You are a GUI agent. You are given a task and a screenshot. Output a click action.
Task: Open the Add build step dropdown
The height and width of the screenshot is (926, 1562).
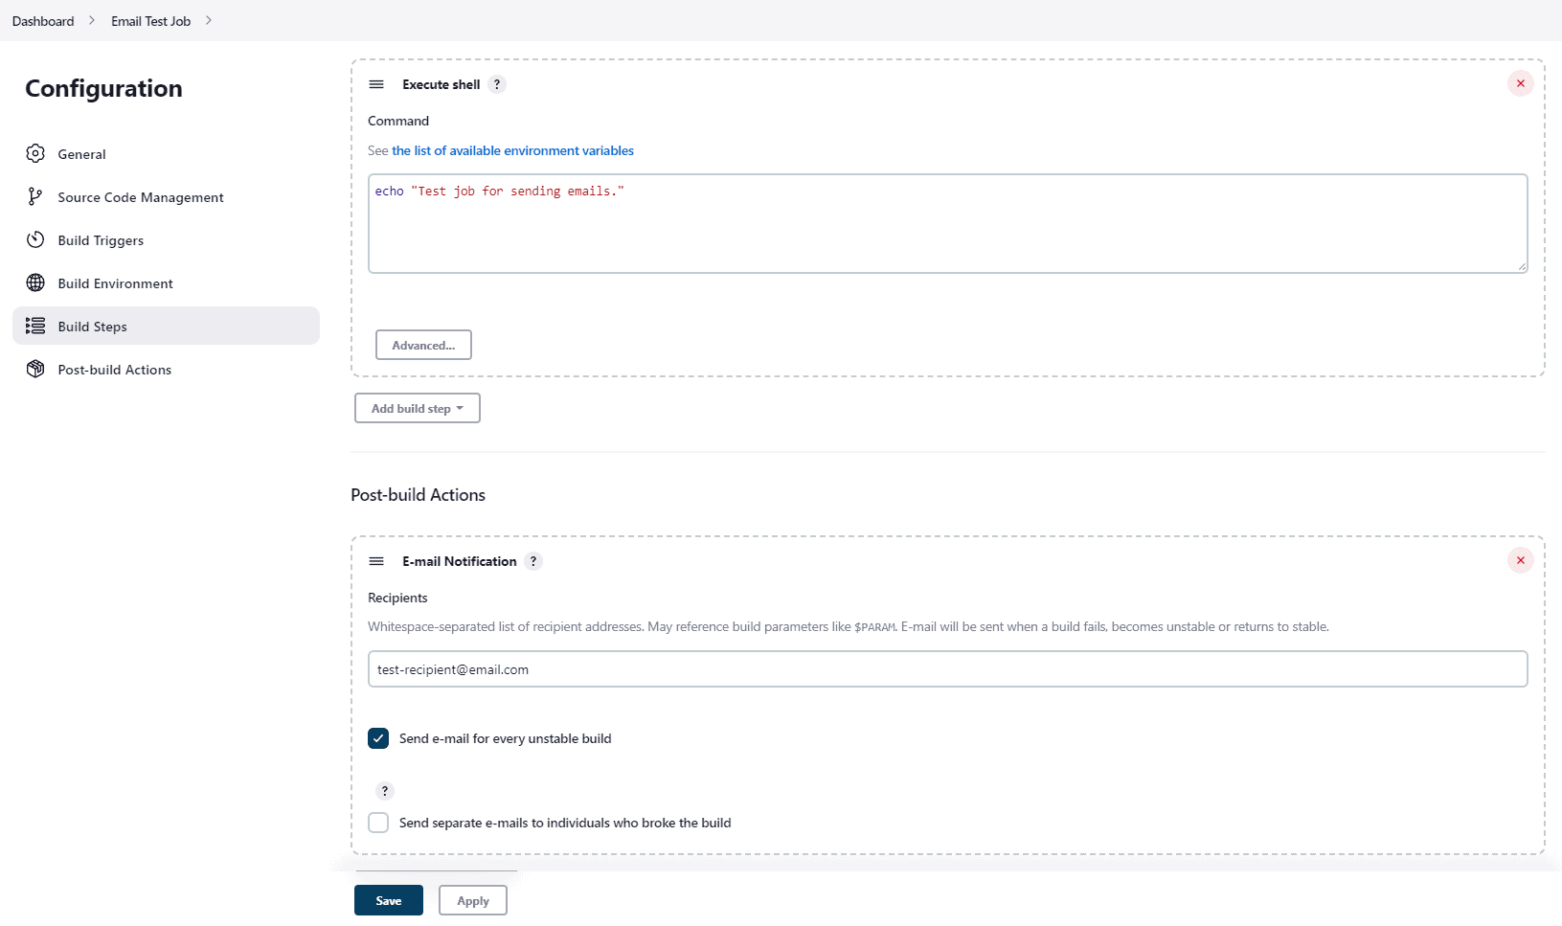click(417, 408)
